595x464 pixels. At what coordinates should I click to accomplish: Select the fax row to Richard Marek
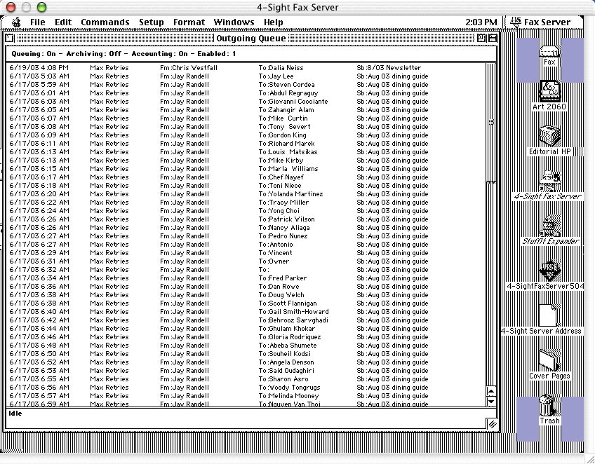[x=246, y=143]
